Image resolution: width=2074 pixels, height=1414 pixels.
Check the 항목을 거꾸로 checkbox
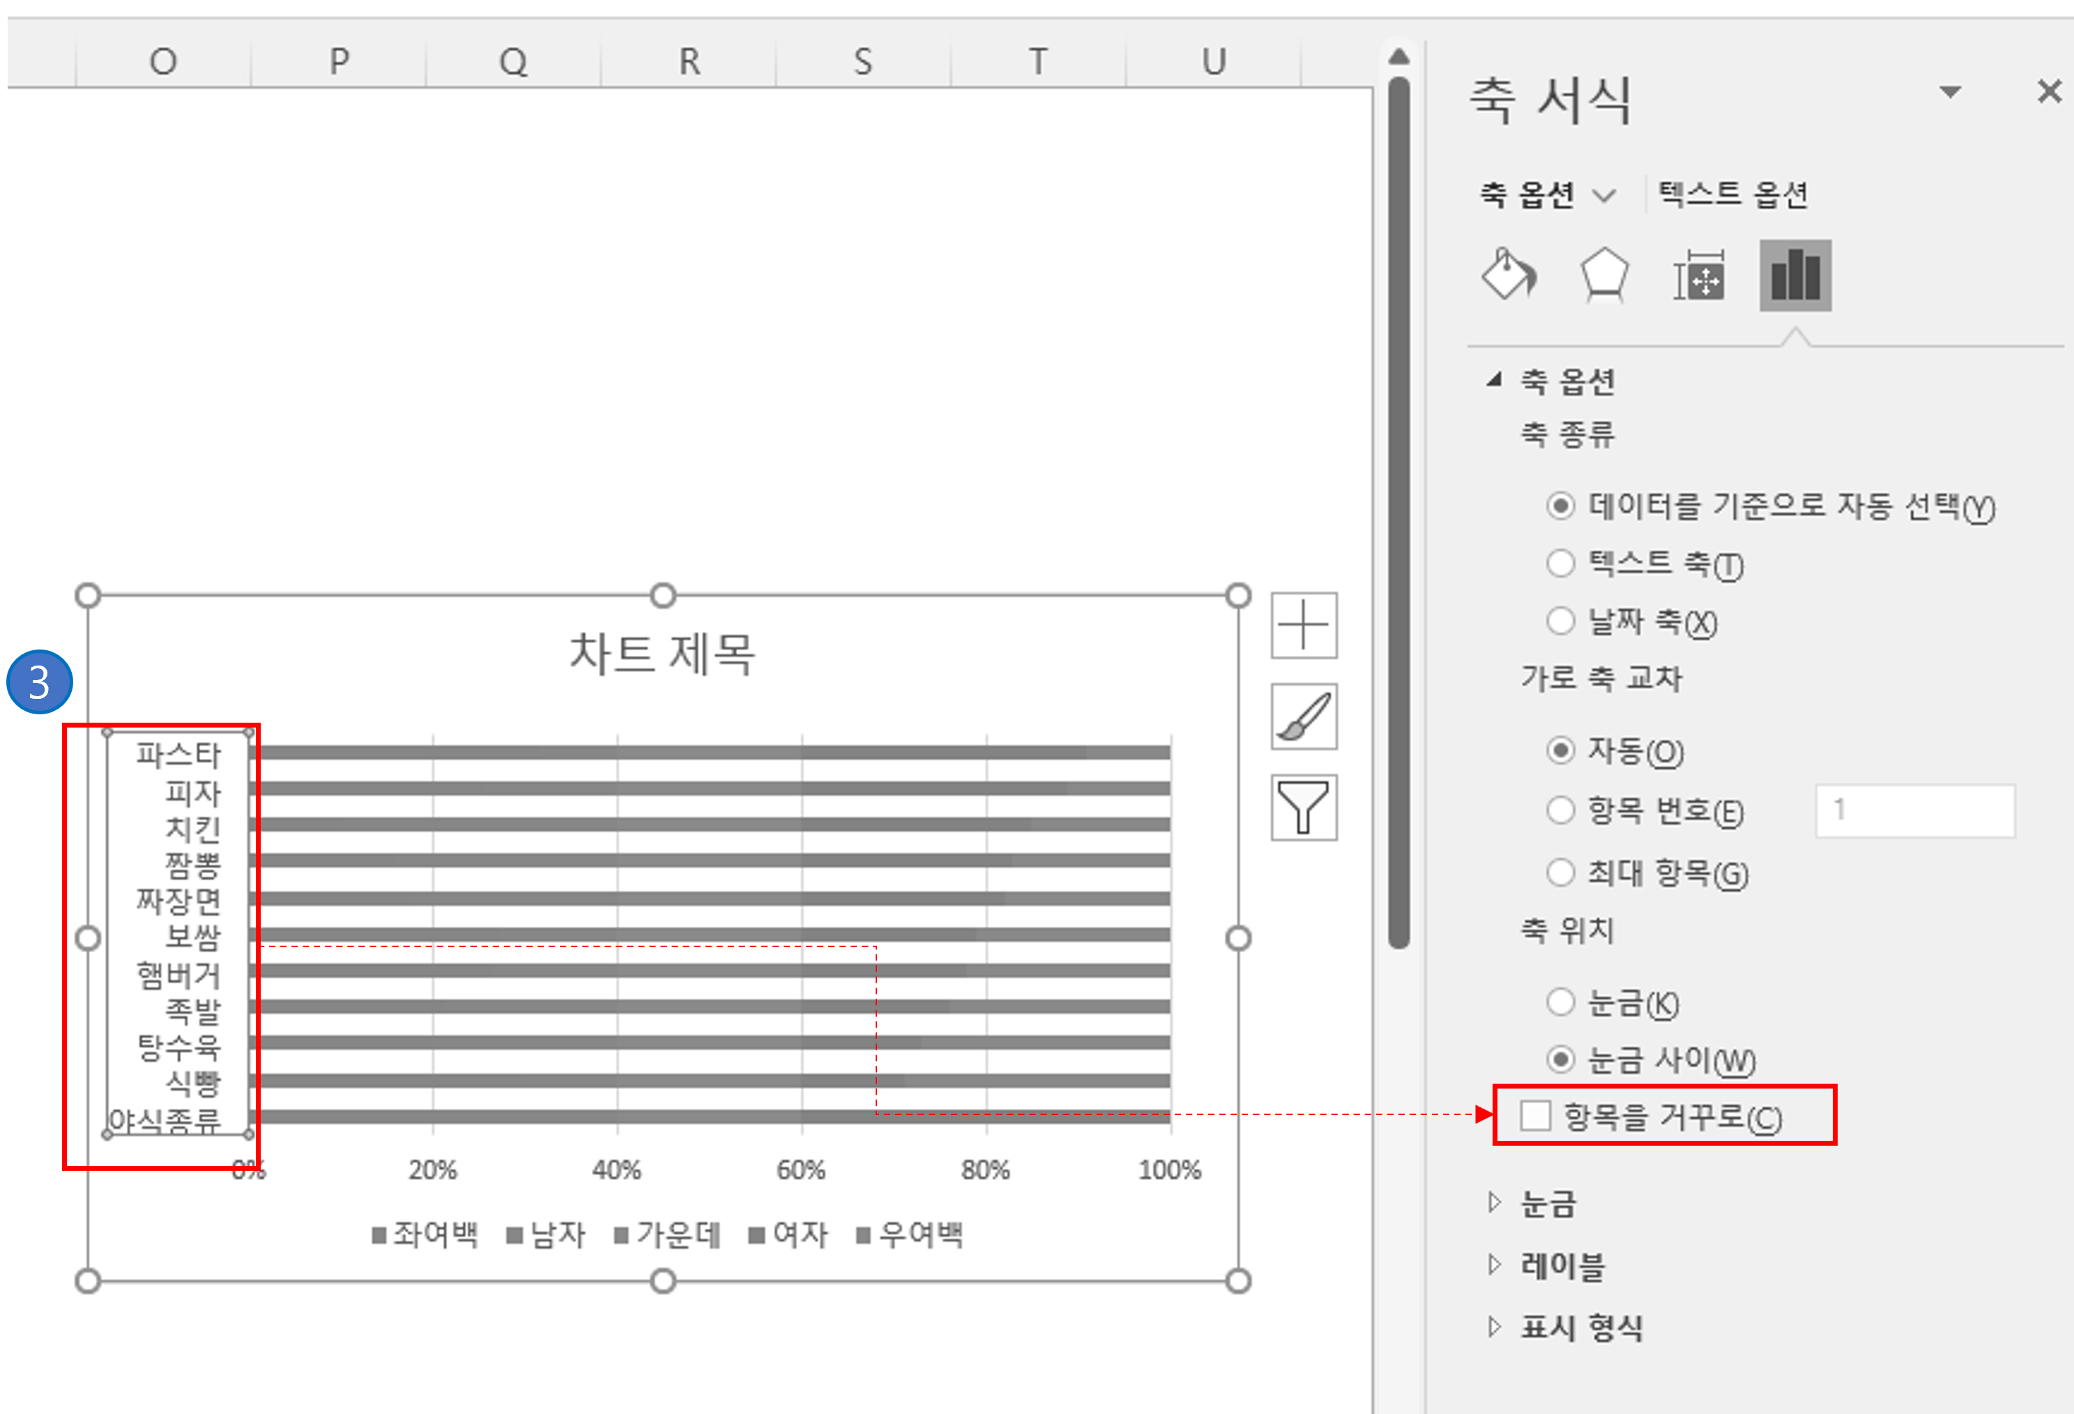[x=1535, y=1115]
